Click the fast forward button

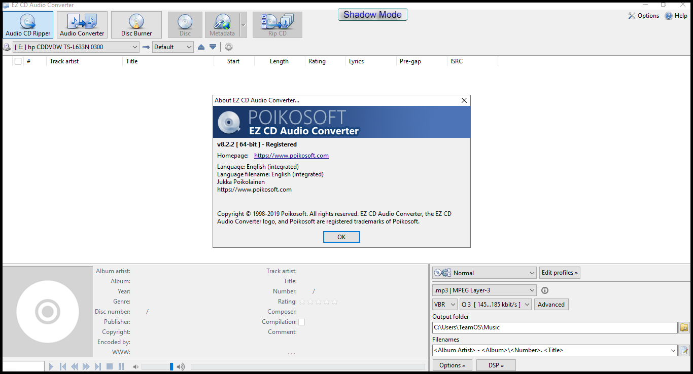[86, 366]
